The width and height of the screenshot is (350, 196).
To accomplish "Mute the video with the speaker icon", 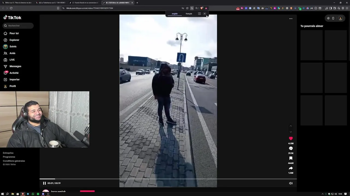I will [x=291, y=183].
